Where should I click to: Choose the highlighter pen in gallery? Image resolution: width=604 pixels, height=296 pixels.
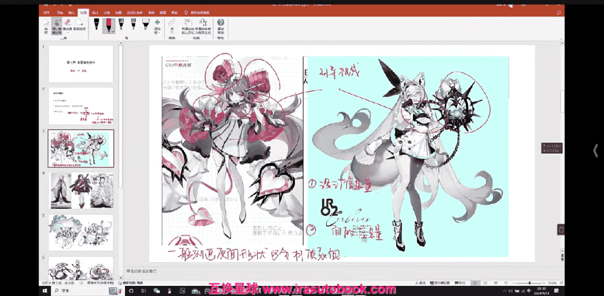(x=146, y=24)
